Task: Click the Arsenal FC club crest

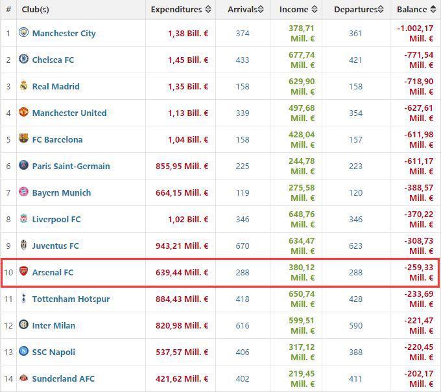Action: click(x=24, y=272)
